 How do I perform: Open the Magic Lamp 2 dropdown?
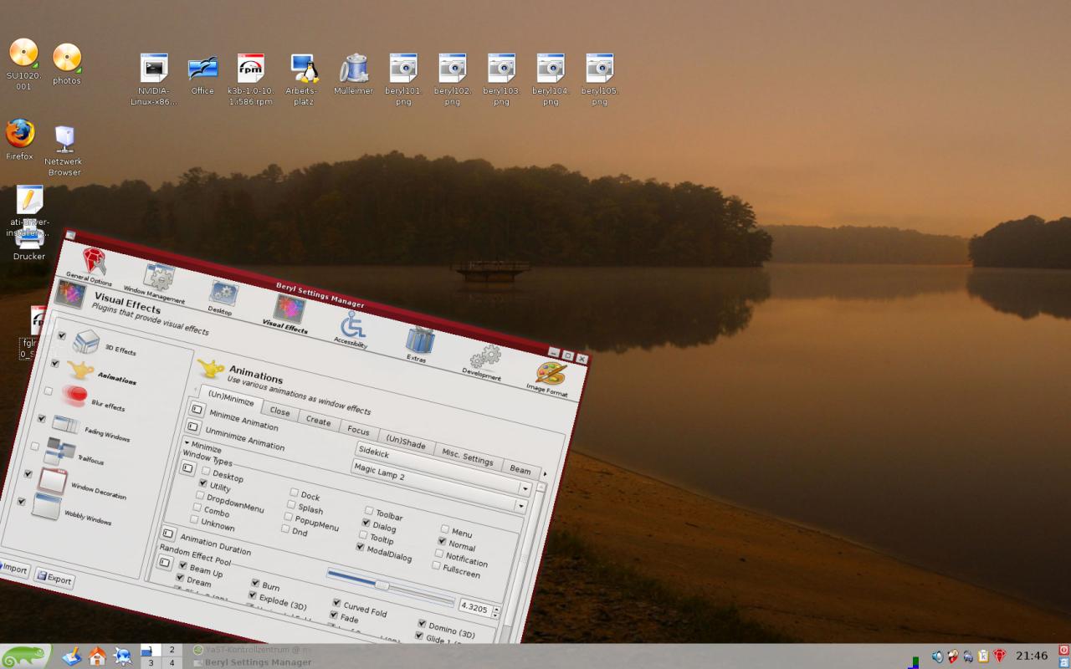[438, 487]
